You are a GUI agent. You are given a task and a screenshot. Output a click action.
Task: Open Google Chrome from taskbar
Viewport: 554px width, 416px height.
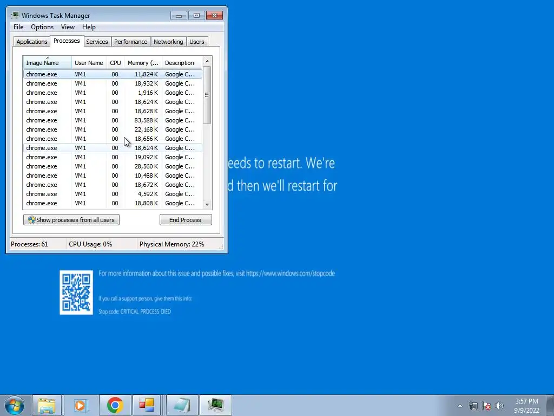[x=115, y=405]
